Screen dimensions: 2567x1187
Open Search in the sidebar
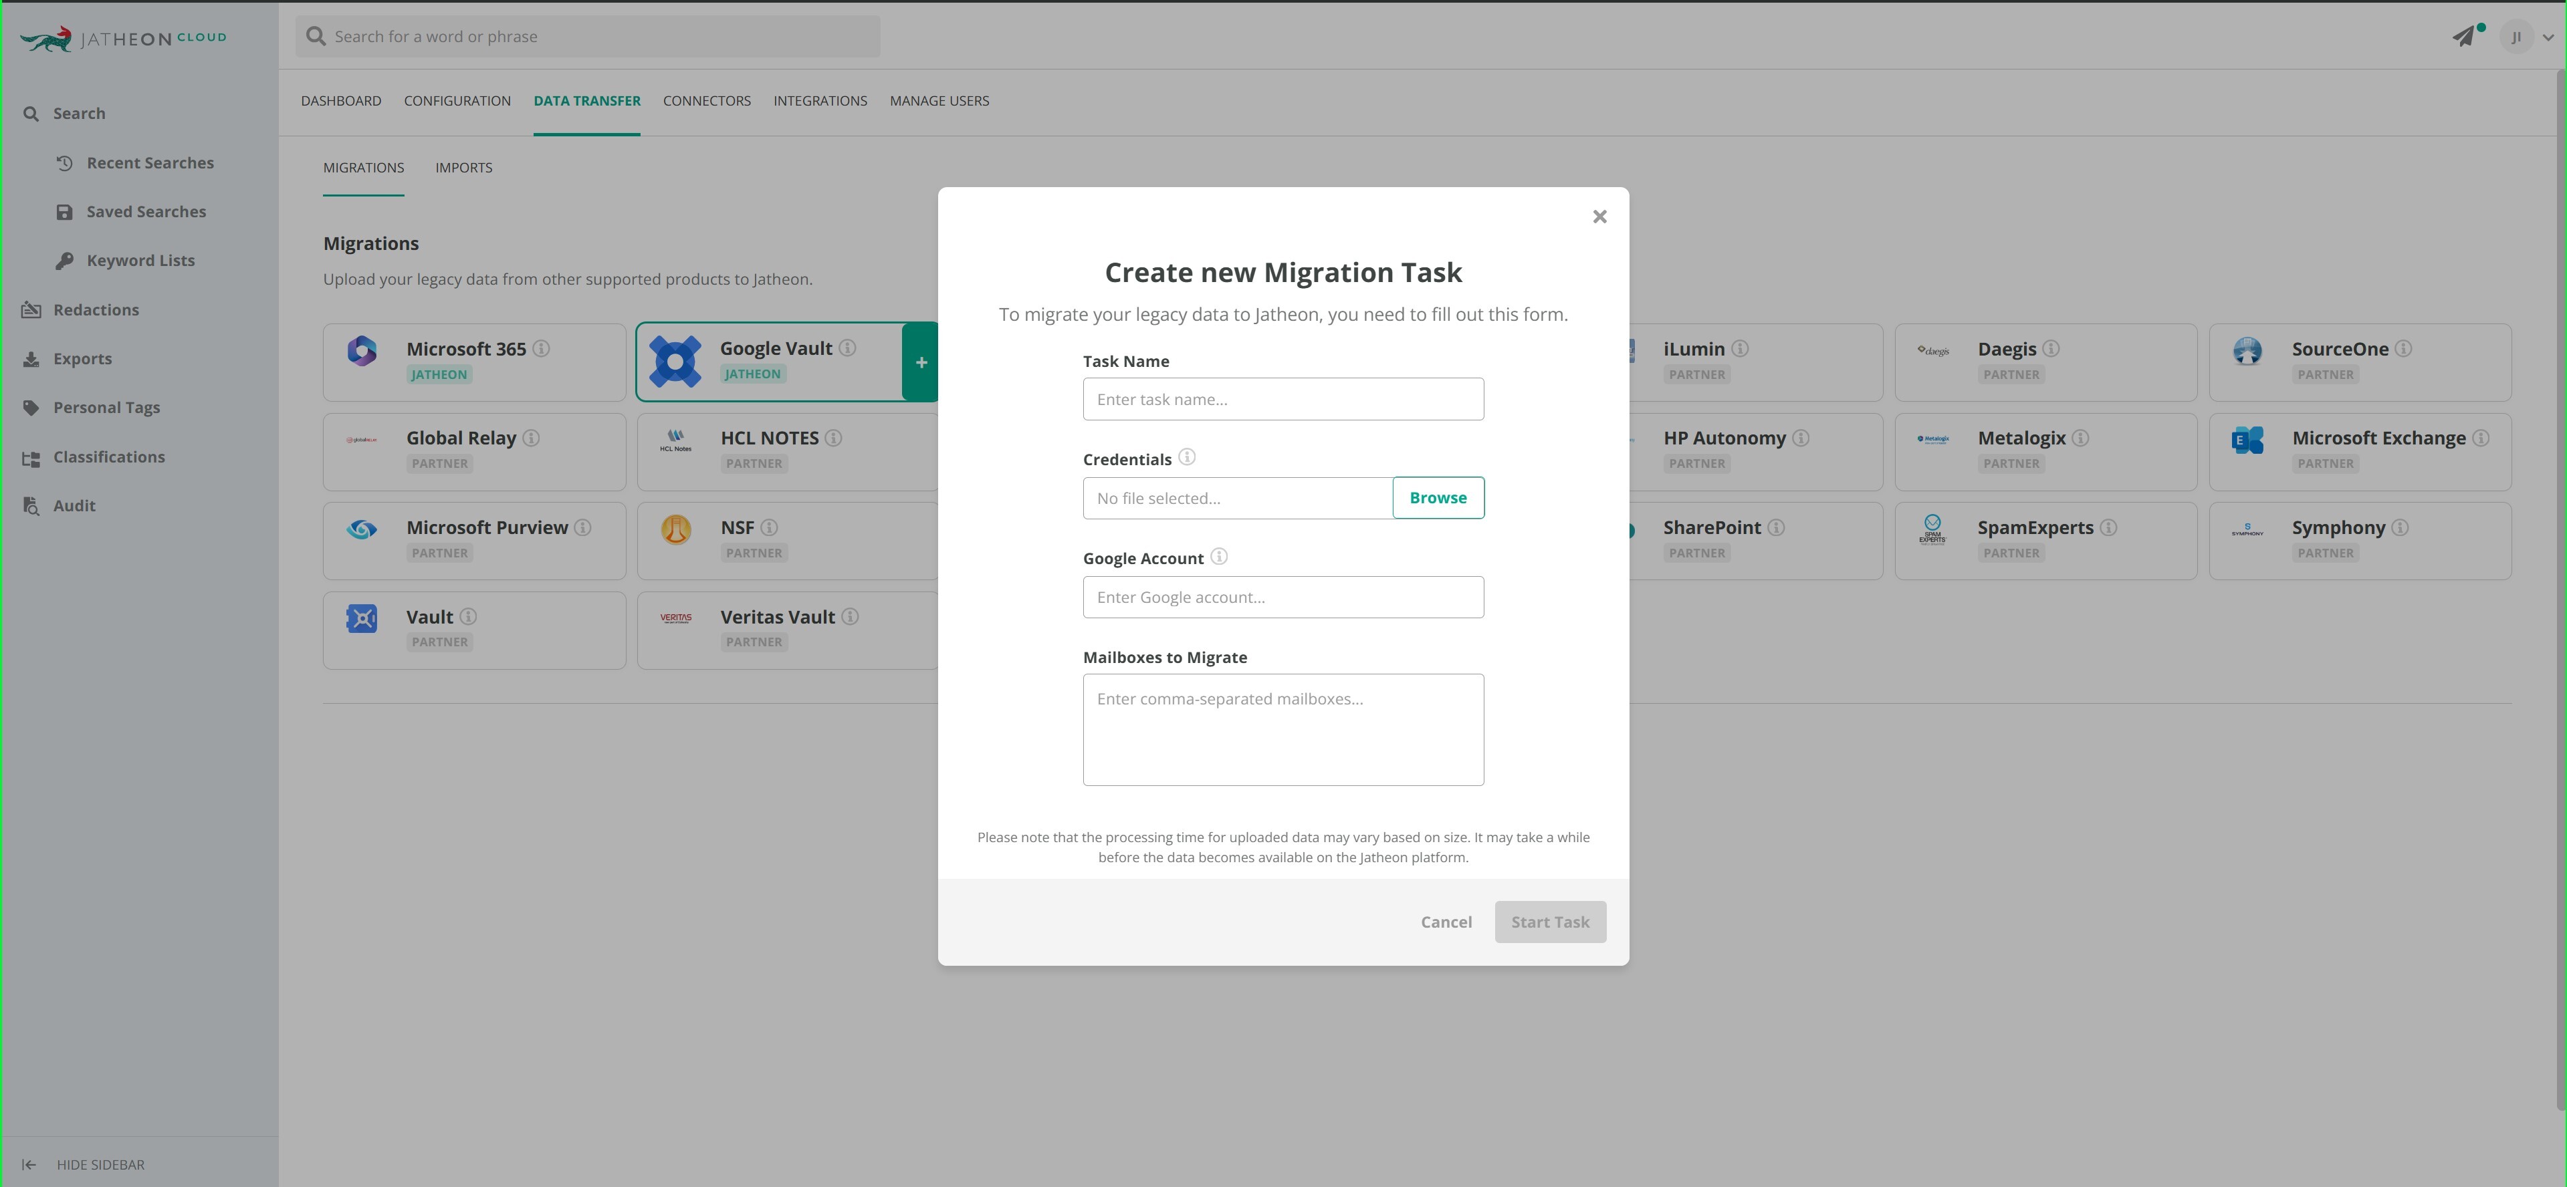point(79,114)
